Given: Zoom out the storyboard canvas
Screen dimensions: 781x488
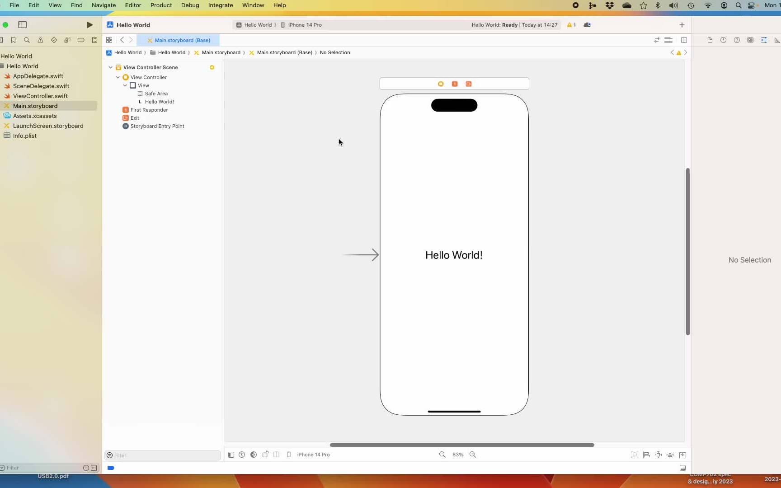Looking at the screenshot, I should 442,455.
